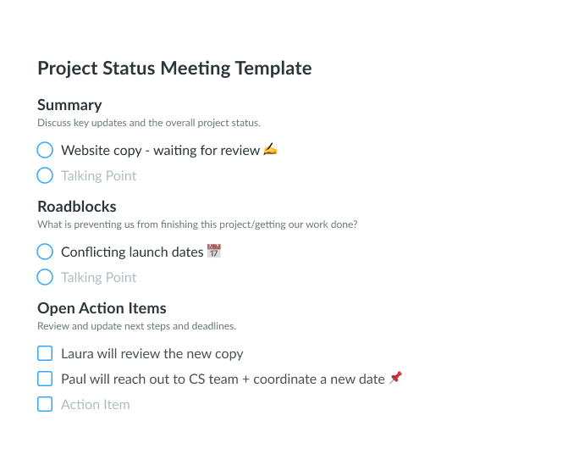
Task: Click the Website copy waiting for review text
Action: coord(160,151)
